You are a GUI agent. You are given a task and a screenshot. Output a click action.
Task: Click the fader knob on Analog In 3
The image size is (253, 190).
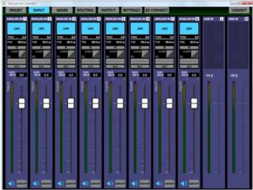click(x=71, y=103)
